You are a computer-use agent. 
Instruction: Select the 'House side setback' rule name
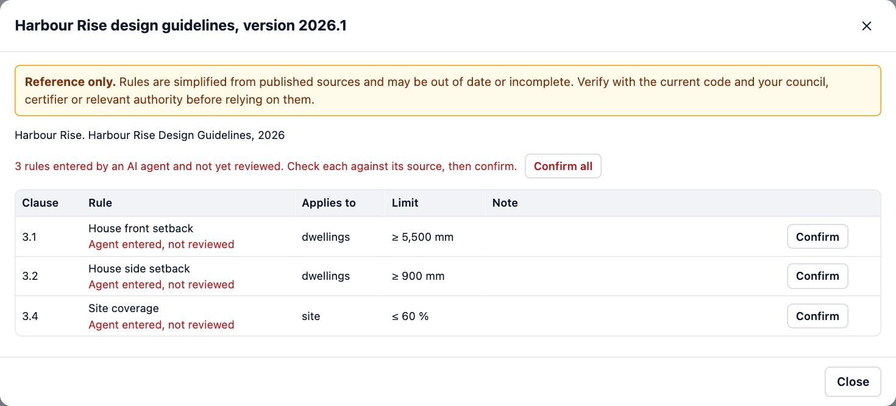pos(139,269)
